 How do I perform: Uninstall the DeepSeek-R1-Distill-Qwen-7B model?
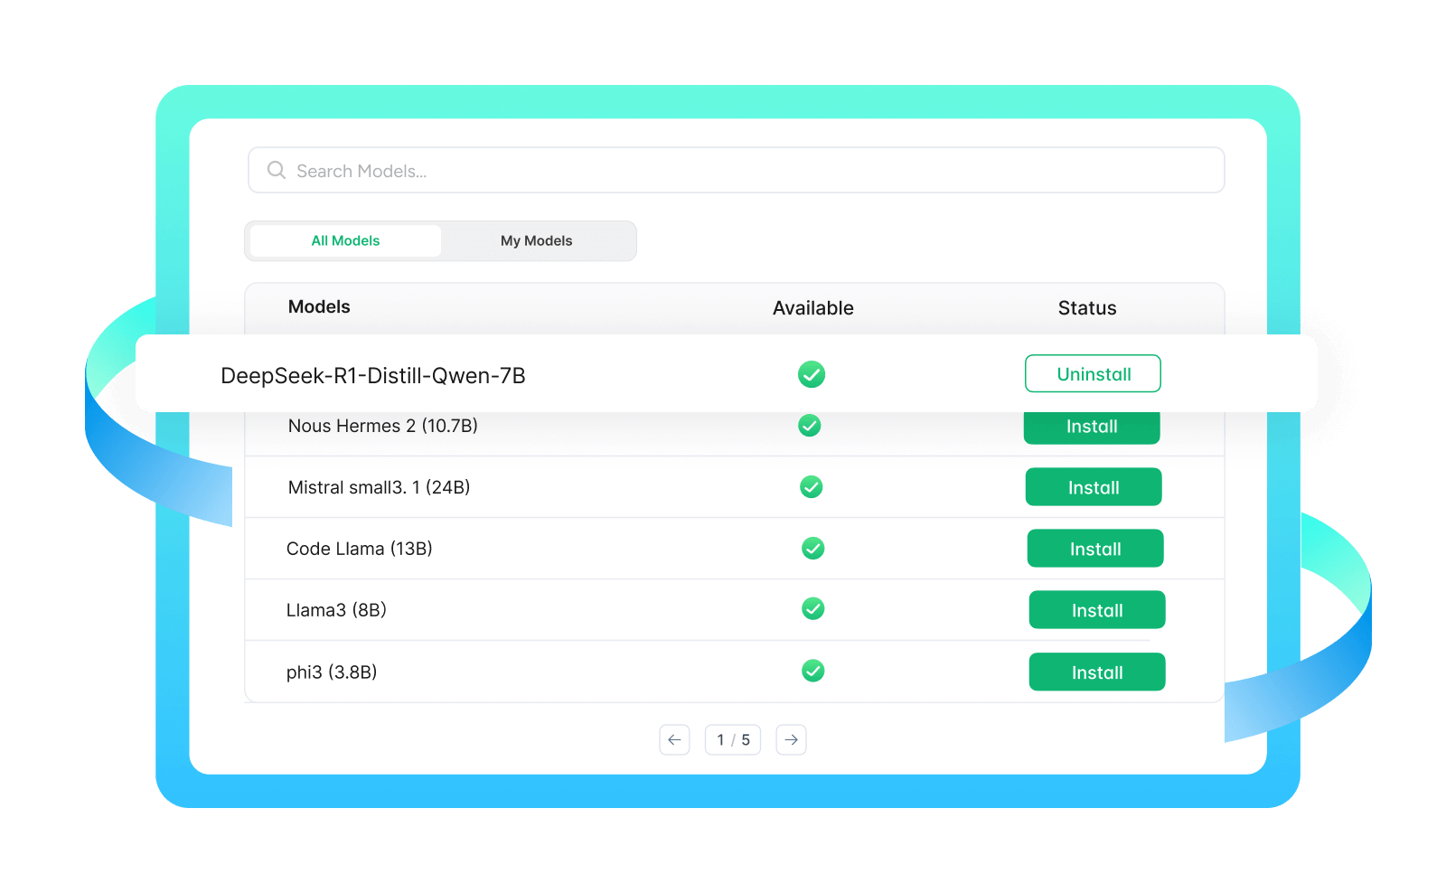pyautogui.click(x=1093, y=374)
